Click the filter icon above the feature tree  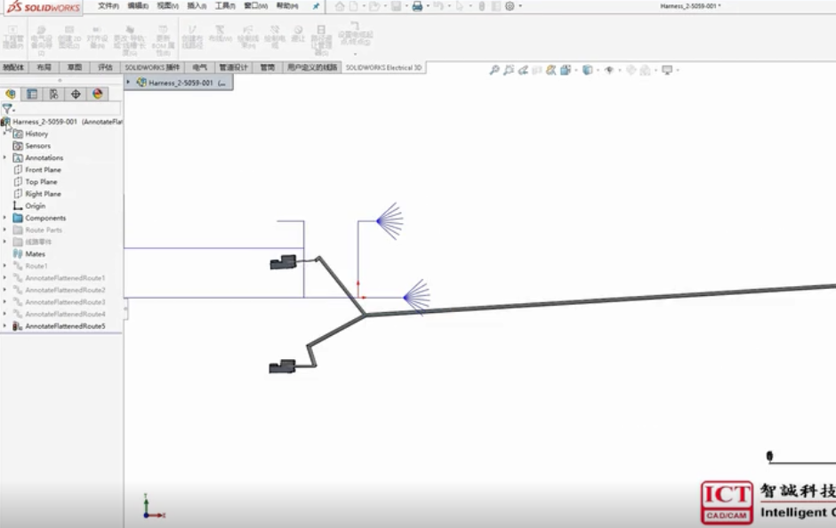[7, 108]
